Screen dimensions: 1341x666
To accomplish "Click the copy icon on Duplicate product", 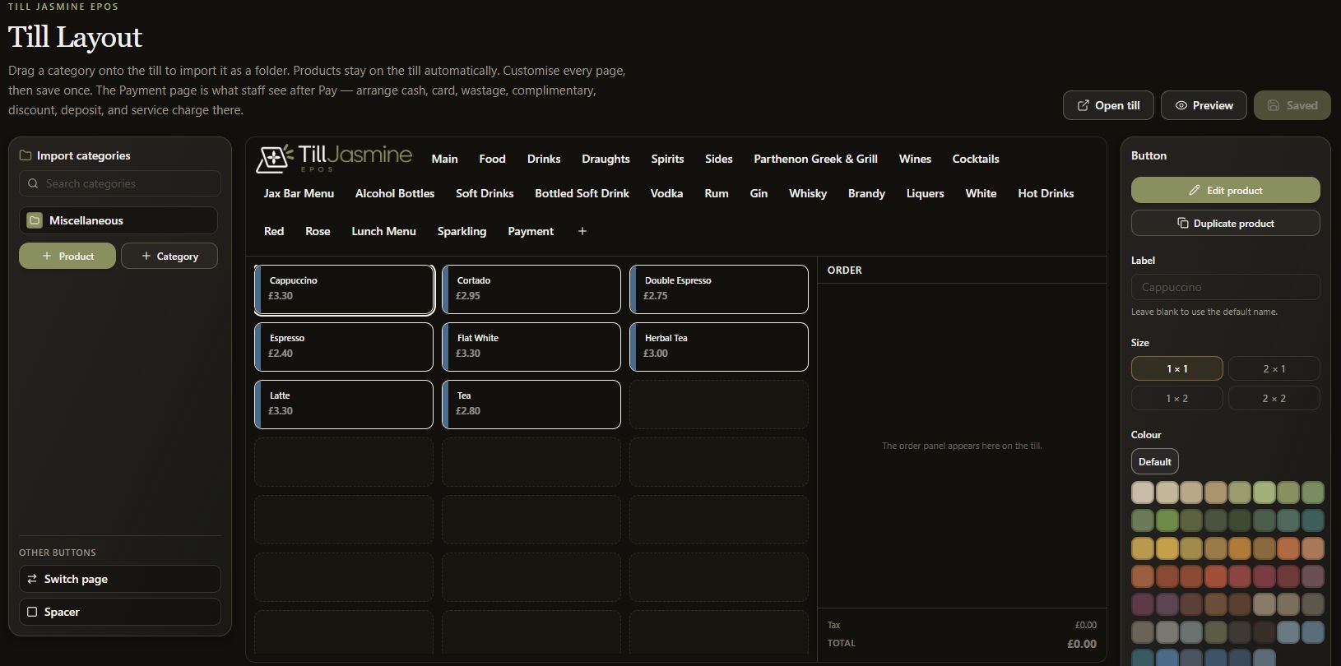I will point(1183,223).
